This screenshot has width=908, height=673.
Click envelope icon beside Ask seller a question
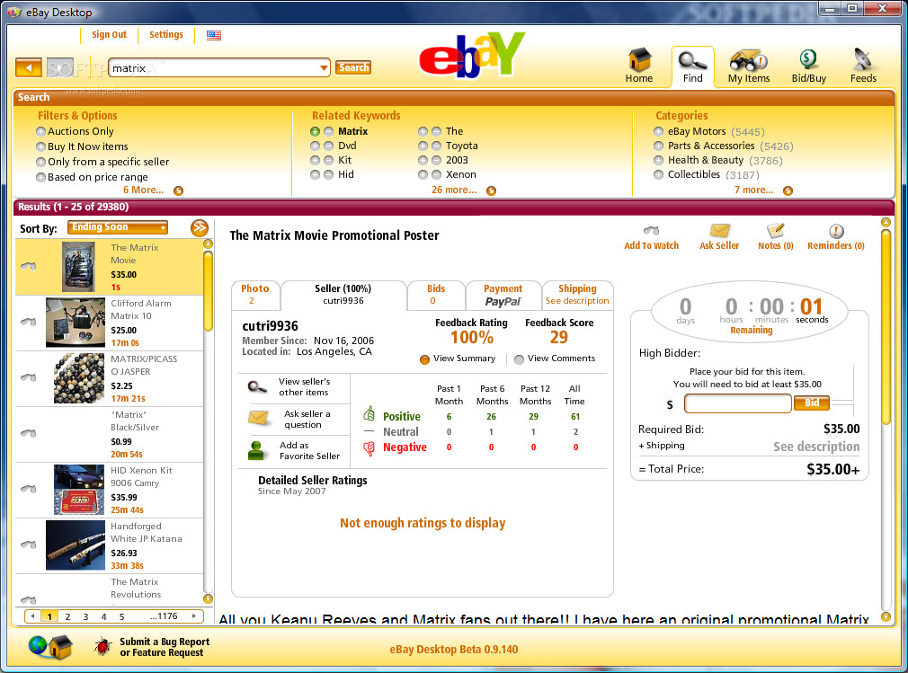258,418
